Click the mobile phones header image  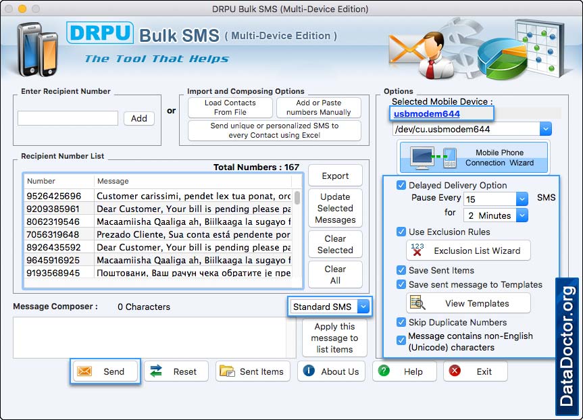pos(38,49)
